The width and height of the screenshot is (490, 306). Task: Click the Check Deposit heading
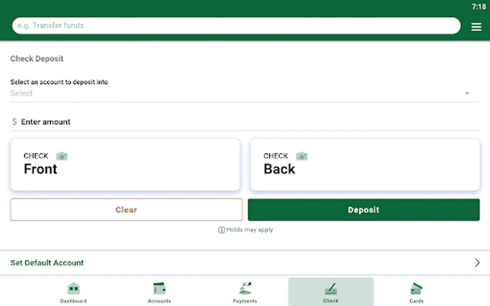pyautogui.click(x=37, y=58)
